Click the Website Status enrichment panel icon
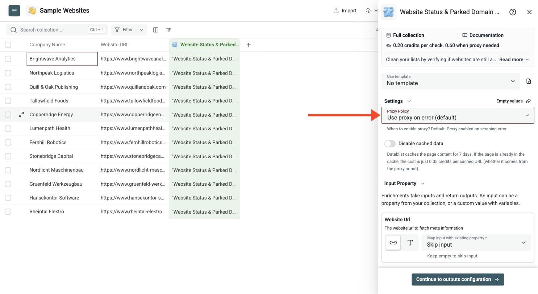The width and height of the screenshot is (538, 294). pos(388,12)
